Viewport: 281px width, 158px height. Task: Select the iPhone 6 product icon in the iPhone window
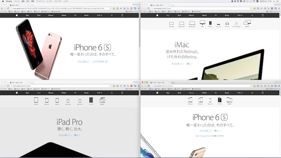201,101
